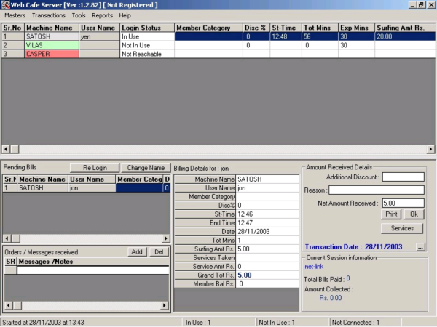Select the SATOSH machine row
The width and height of the screenshot is (437, 327).
(51, 36)
